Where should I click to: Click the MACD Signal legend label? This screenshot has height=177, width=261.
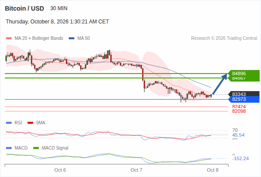tap(55, 148)
